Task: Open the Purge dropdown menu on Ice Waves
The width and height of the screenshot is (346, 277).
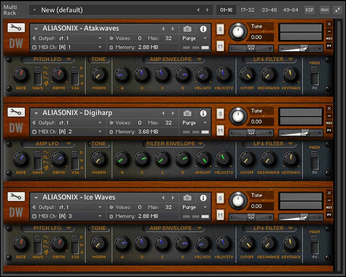Action: point(193,207)
